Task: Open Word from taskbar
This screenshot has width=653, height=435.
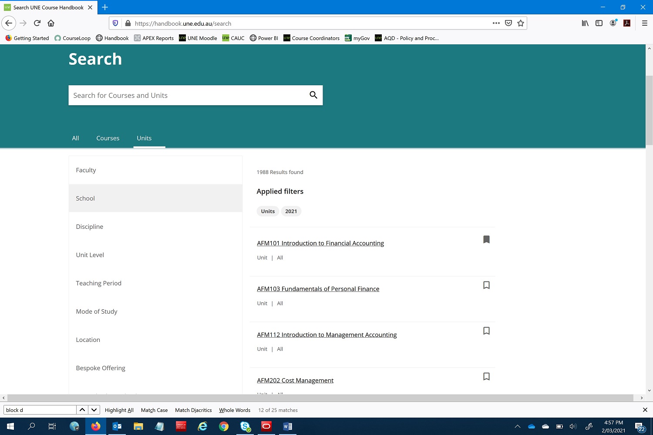Action: [288, 426]
